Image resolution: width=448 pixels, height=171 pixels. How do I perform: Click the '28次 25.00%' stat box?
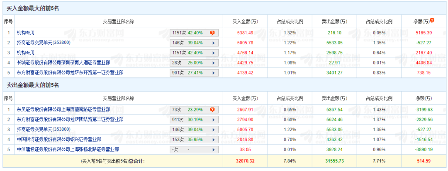[194, 63]
